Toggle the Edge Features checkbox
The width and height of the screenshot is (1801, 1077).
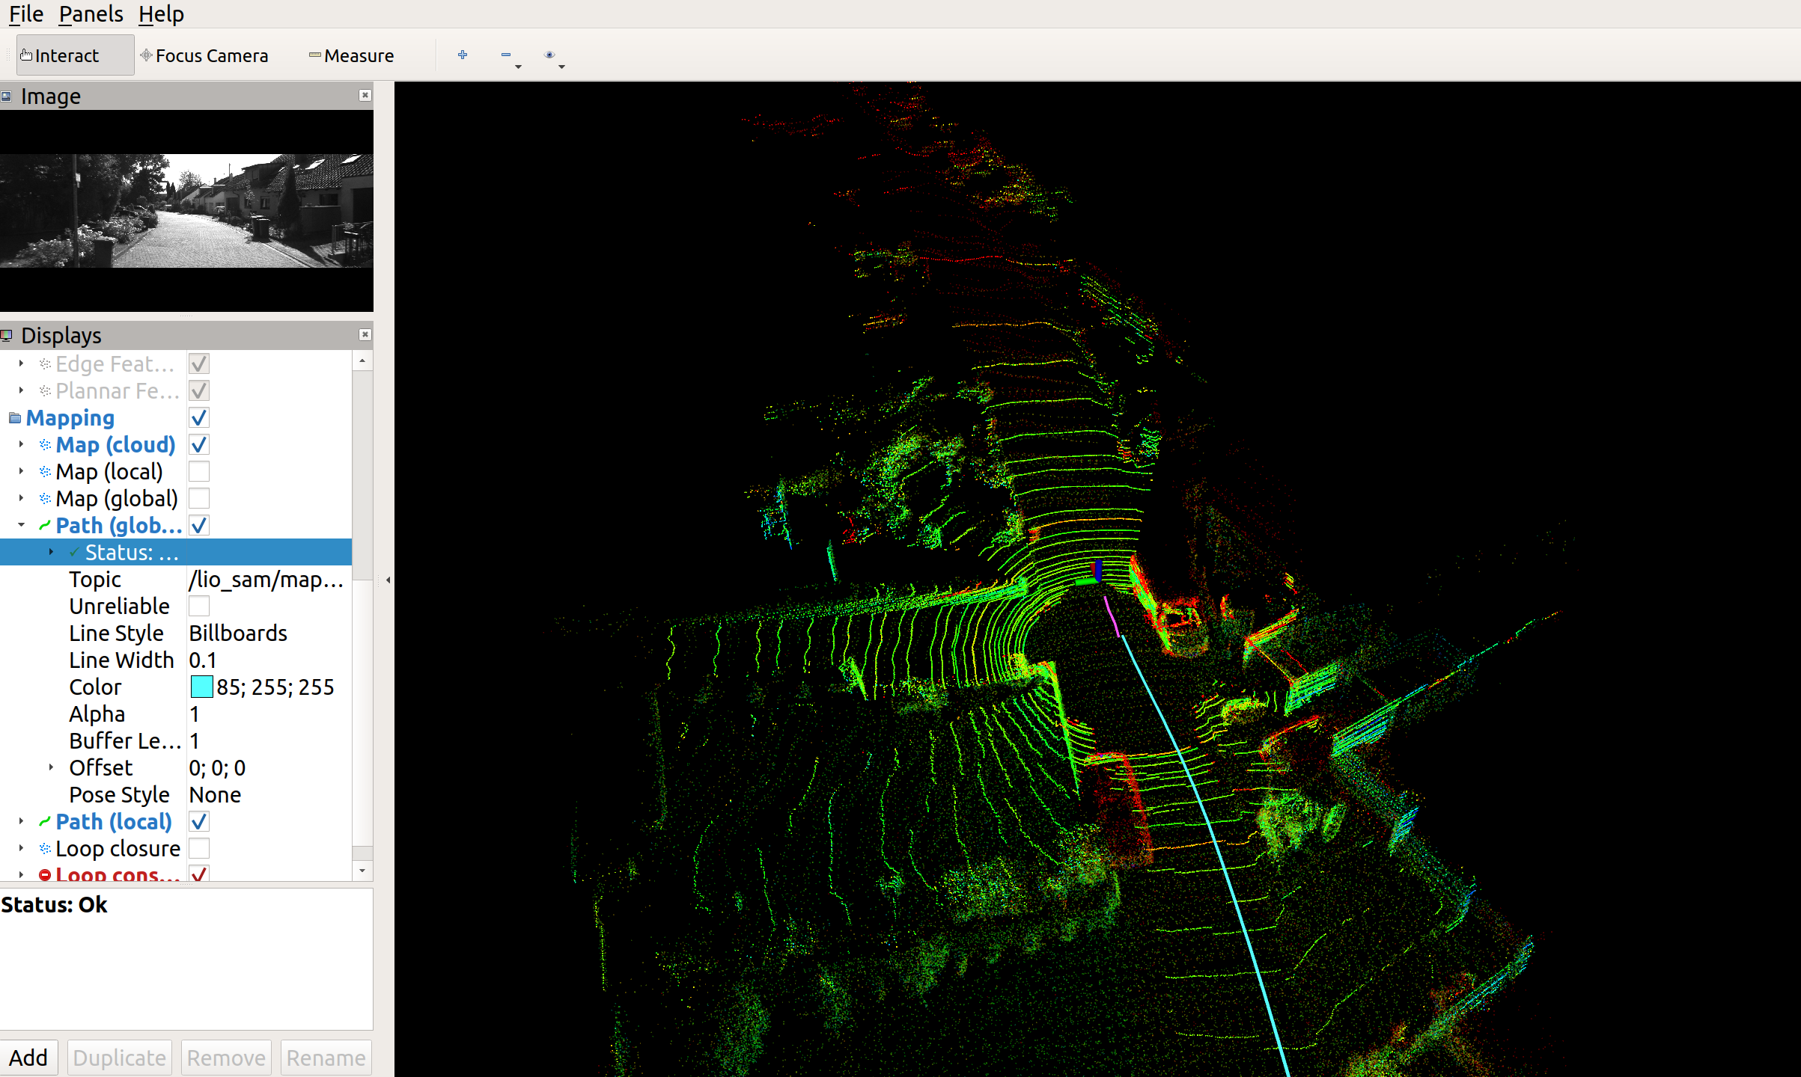tap(199, 364)
